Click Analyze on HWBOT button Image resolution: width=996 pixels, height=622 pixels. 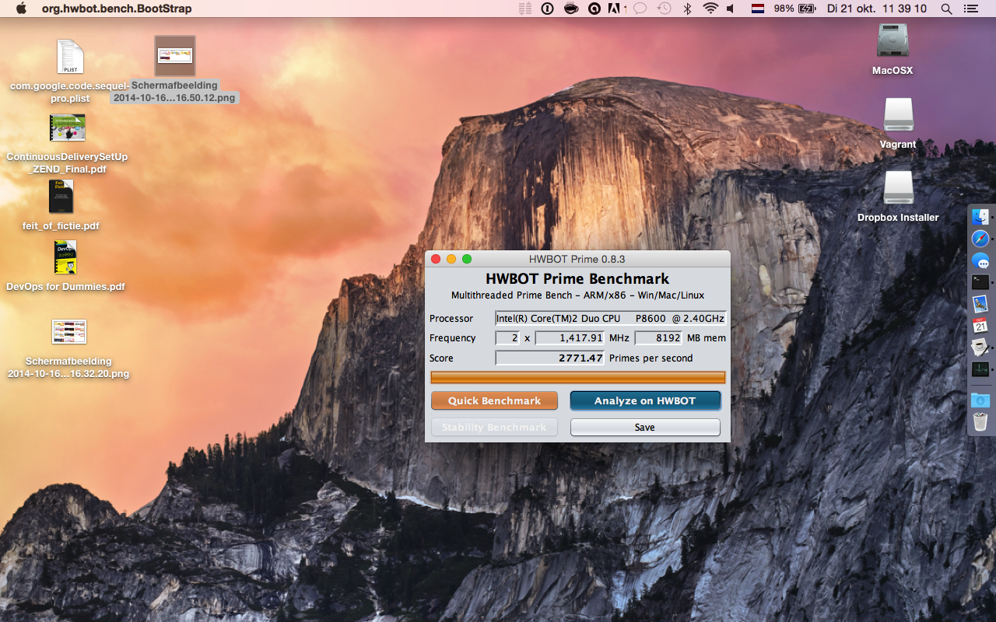pos(645,400)
